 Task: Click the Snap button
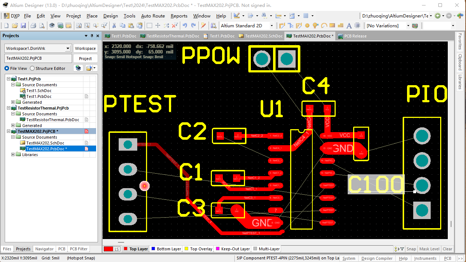point(411,249)
